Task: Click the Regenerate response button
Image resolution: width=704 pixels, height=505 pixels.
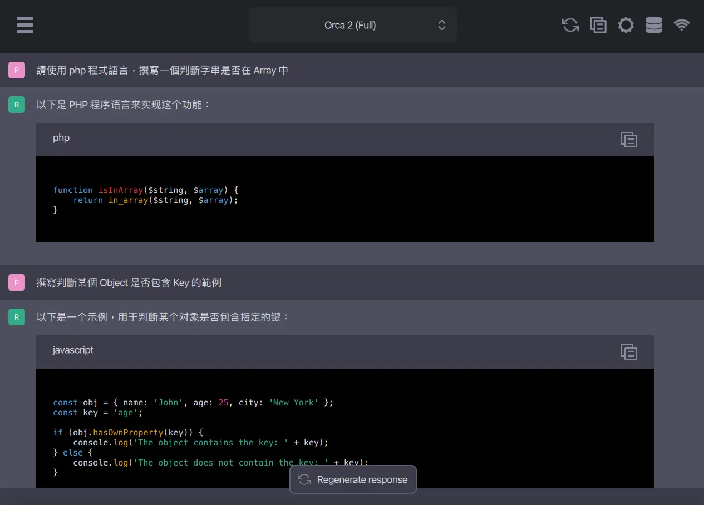Action: [353, 479]
